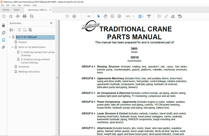This screenshot has height=136, width=209.
Task: Add the document to starred files
Action: tap(11, 16)
